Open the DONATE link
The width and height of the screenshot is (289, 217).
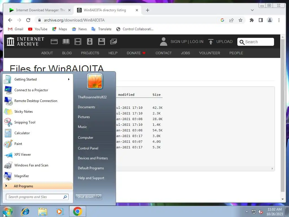pos(136,53)
